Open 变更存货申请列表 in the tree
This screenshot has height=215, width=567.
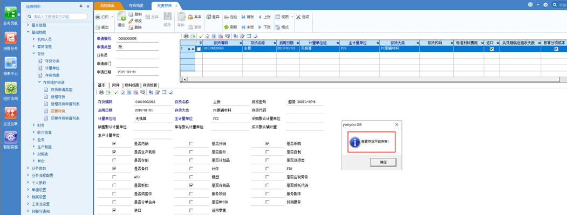65,118
